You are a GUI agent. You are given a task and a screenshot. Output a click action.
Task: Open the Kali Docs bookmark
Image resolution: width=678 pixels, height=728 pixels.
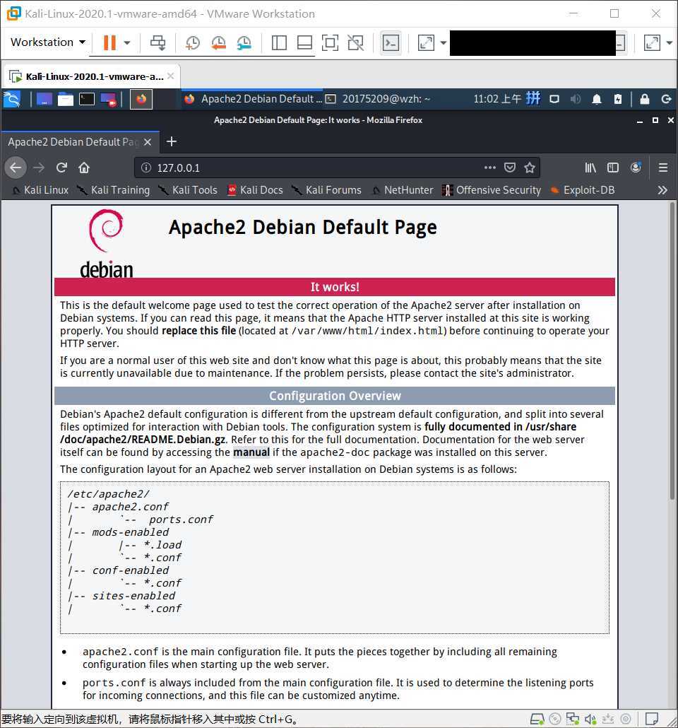click(255, 190)
